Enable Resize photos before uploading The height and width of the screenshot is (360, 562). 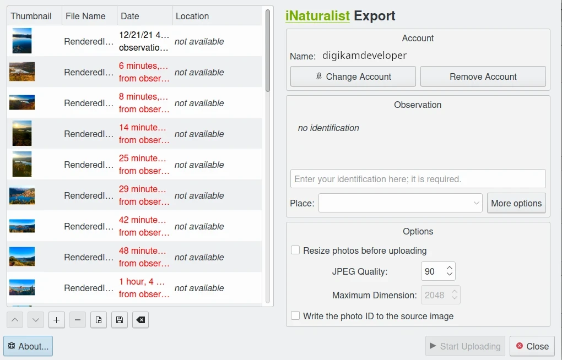pyautogui.click(x=296, y=250)
